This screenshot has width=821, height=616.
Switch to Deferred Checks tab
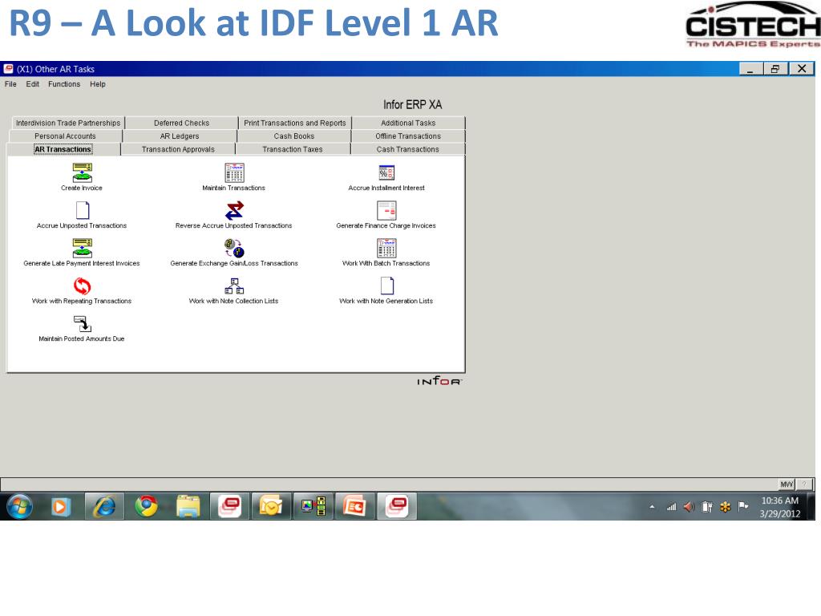pyautogui.click(x=182, y=123)
